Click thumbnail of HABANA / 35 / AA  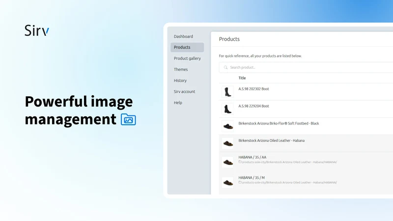point(227,163)
